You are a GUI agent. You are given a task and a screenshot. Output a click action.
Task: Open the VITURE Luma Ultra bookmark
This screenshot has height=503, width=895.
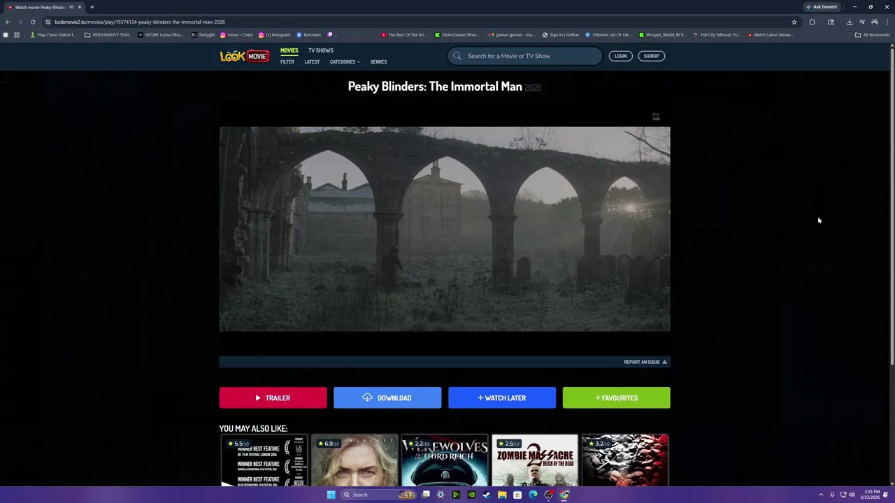(x=161, y=35)
